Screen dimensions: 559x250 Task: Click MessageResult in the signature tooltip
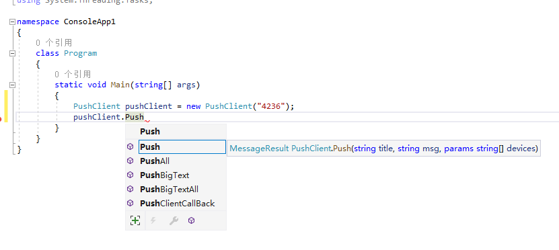[259, 149]
